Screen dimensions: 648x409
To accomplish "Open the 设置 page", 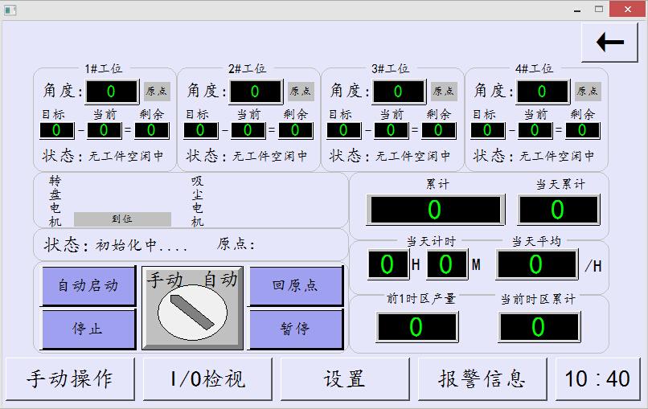I will coord(345,378).
